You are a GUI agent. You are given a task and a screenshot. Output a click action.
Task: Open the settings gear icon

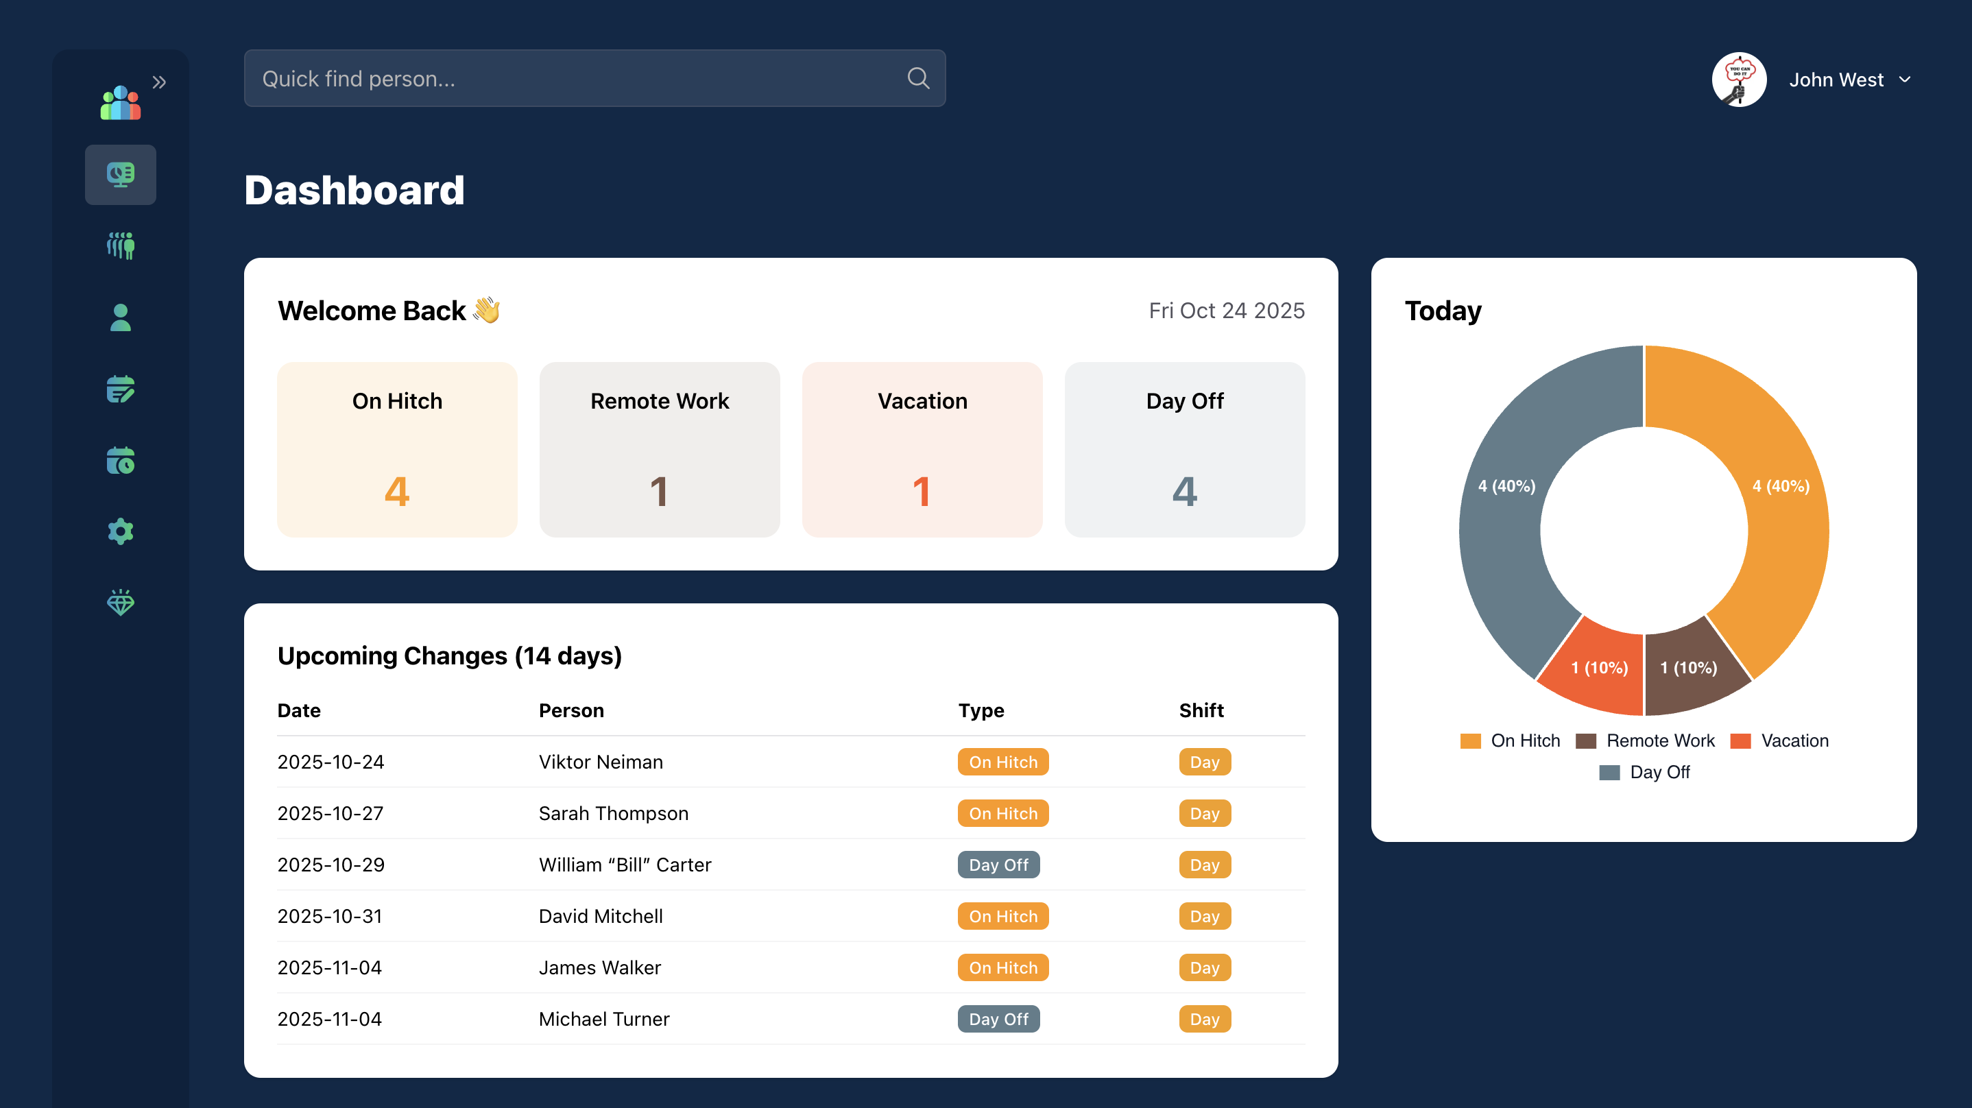pyautogui.click(x=120, y=531)
